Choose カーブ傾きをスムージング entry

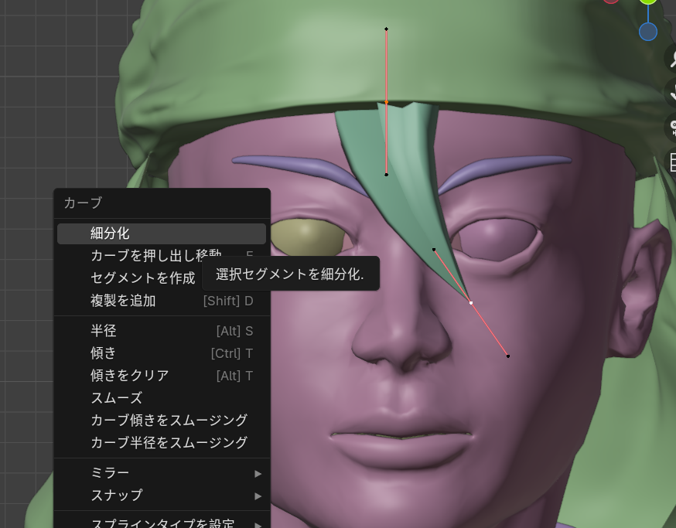coord(162,421)
